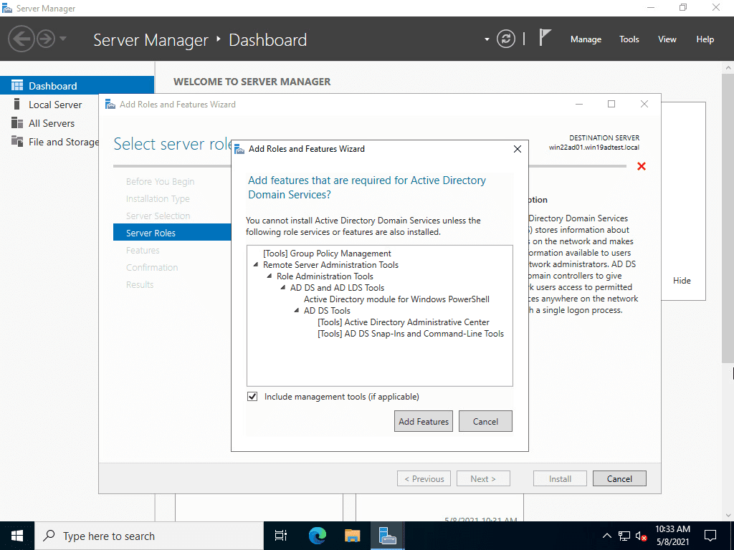The width and height of the screenshot is (734, 550).
Task: Open Microsoft Edge from the taskbar
Action: pyautogui.click(x=316, y=535)
